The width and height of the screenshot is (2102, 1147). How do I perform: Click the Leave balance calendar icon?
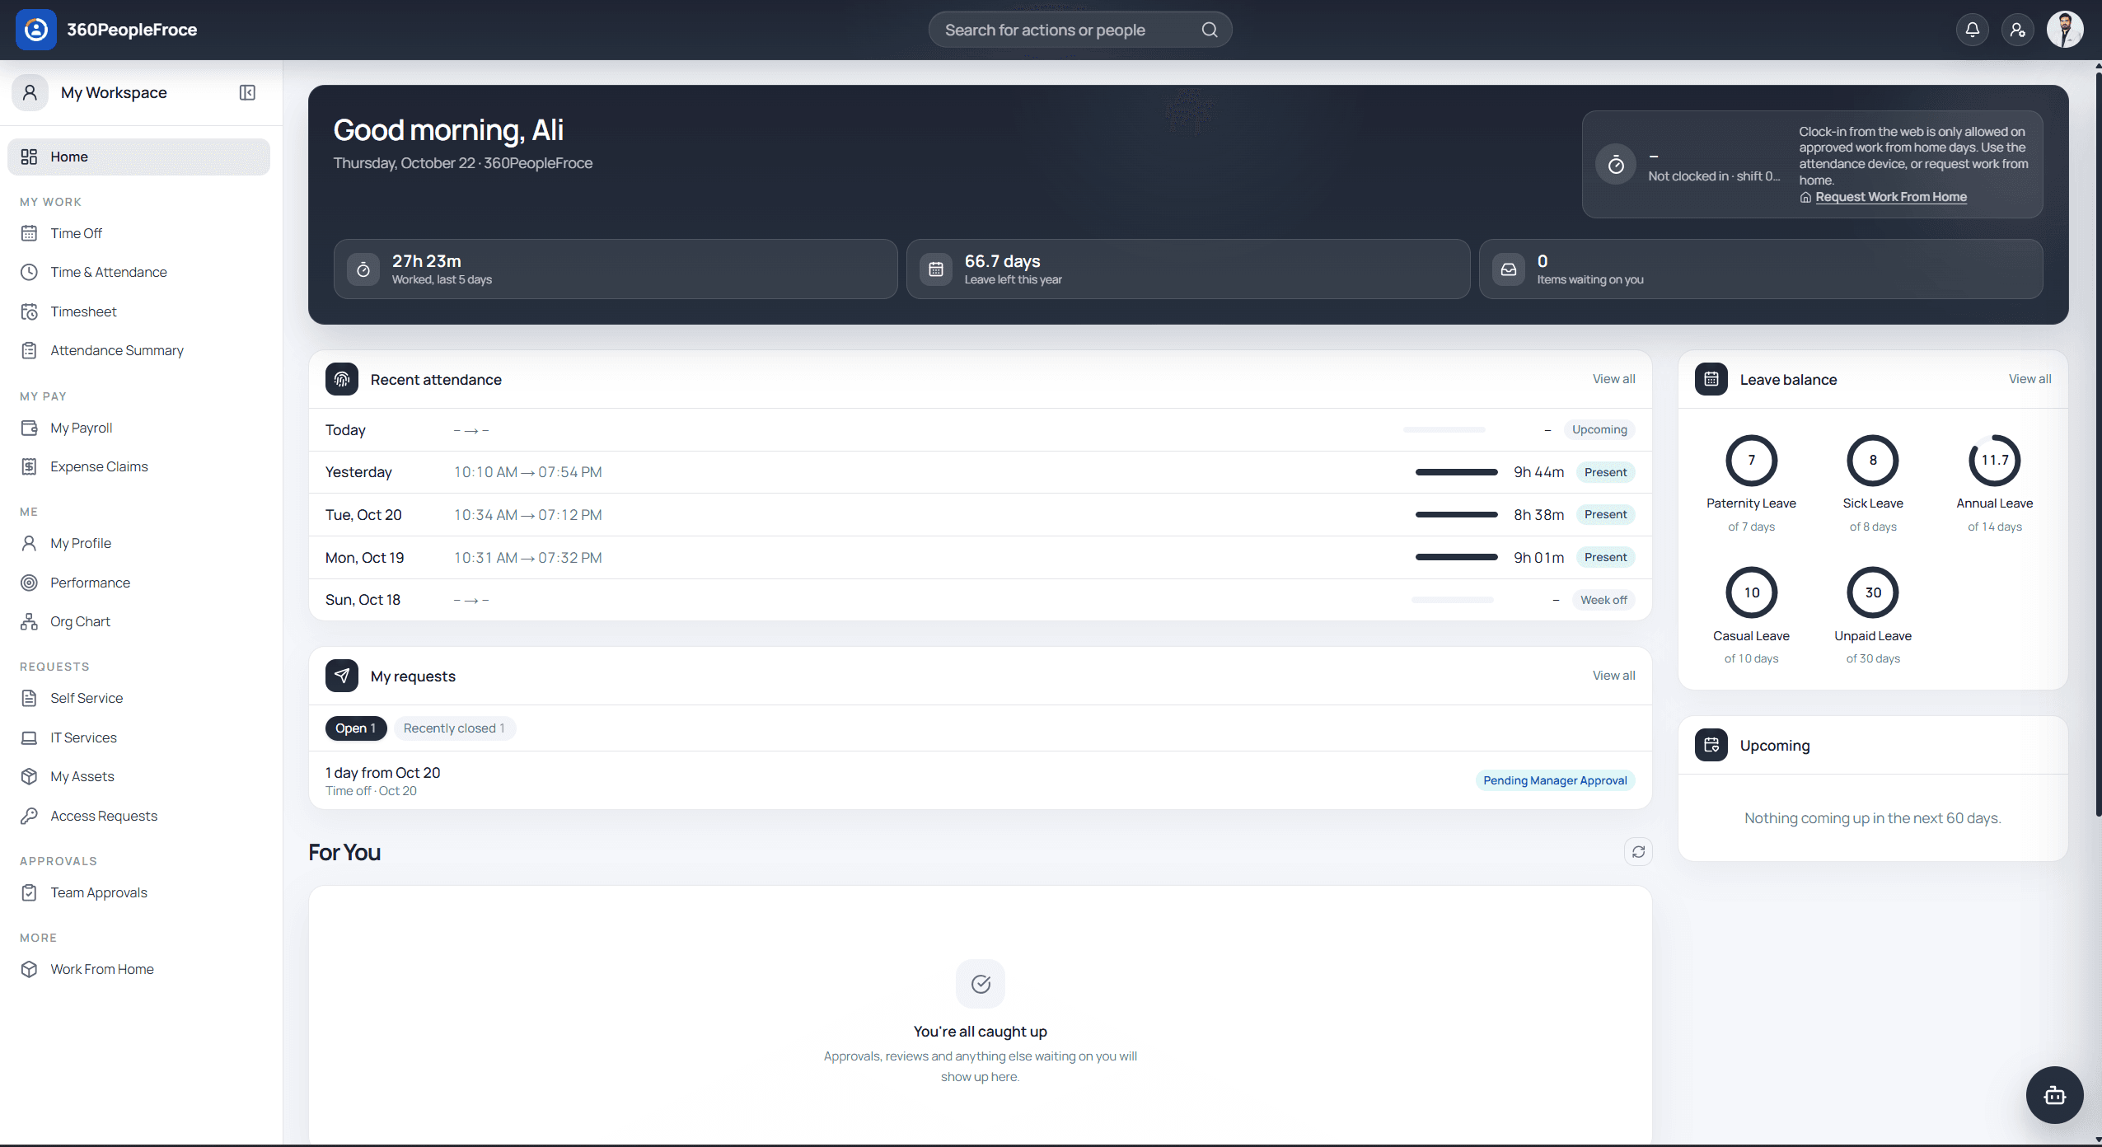click(x=1711, y=379)
